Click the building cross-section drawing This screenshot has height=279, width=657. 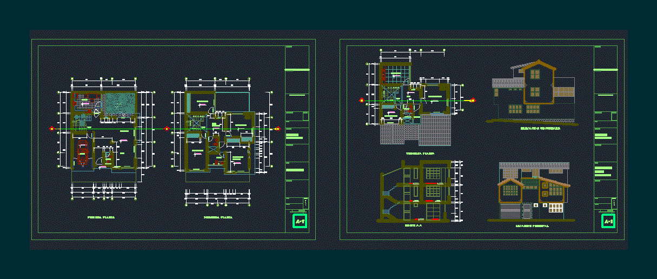coord(416,192)
